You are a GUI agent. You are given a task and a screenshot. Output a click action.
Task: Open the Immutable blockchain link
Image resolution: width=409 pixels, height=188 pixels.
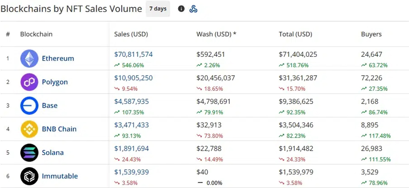click(60, 176)
